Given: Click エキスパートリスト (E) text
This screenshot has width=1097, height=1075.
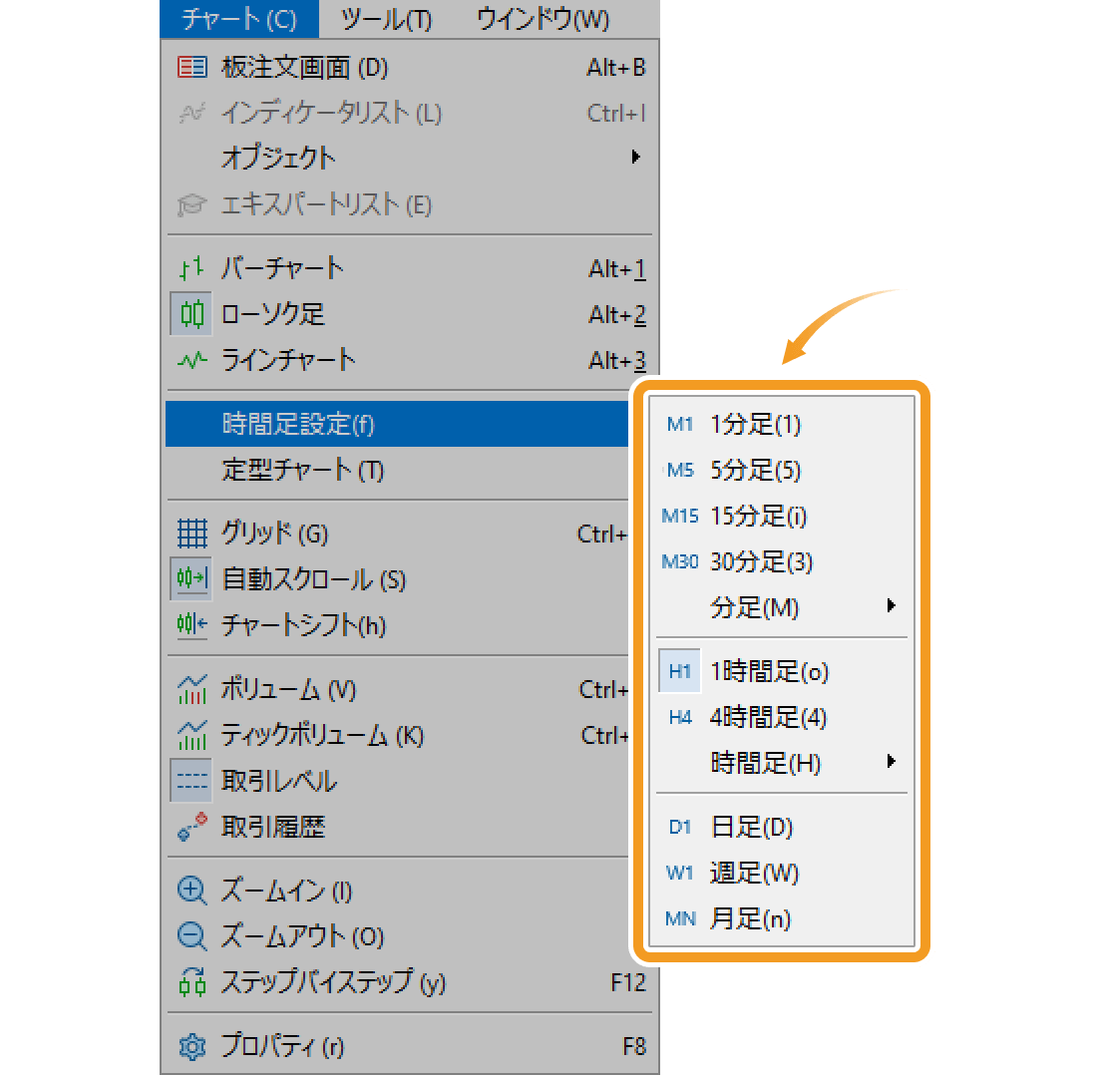Looking at the screenshot, I should pyautogui.click(x=327, y=205).
